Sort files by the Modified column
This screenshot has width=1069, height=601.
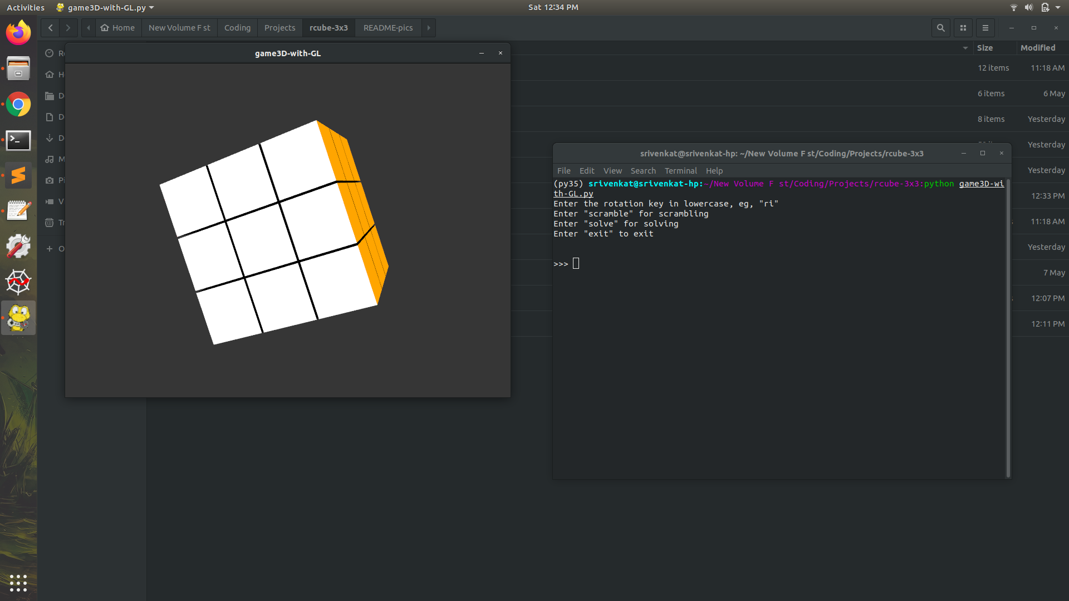click(1038, 48)
